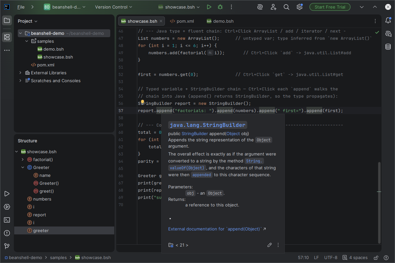Image resolution: width=395 pixels, height=263 pixels.
Task: Open line separator LF in status bar
Action: pos(316,257)
